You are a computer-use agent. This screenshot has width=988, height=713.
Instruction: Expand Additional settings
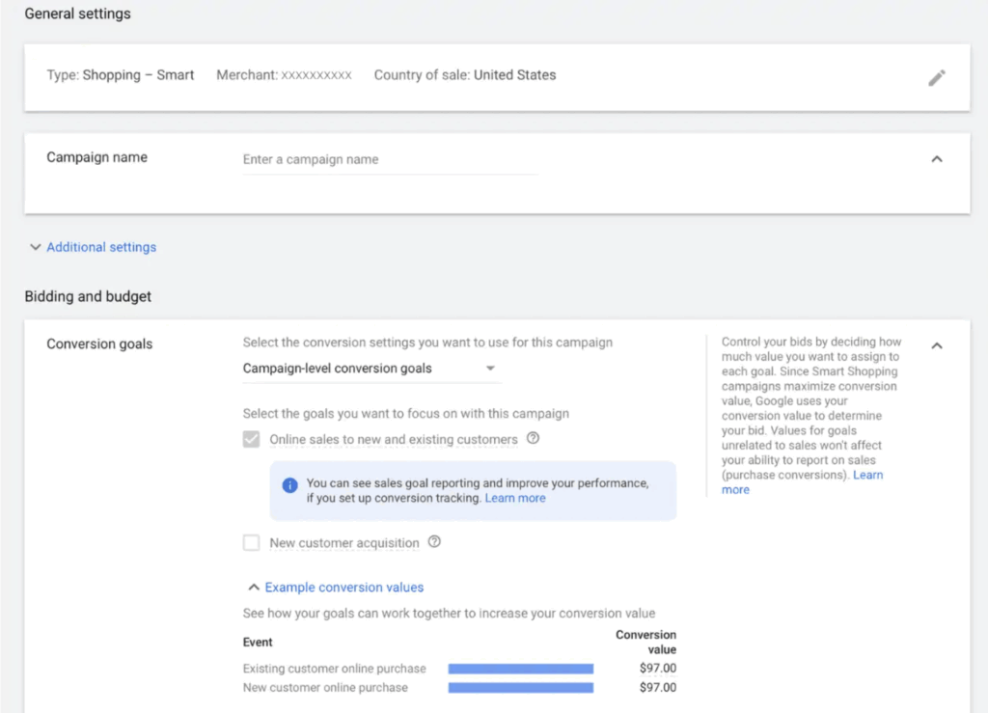(x=93, y=247)
